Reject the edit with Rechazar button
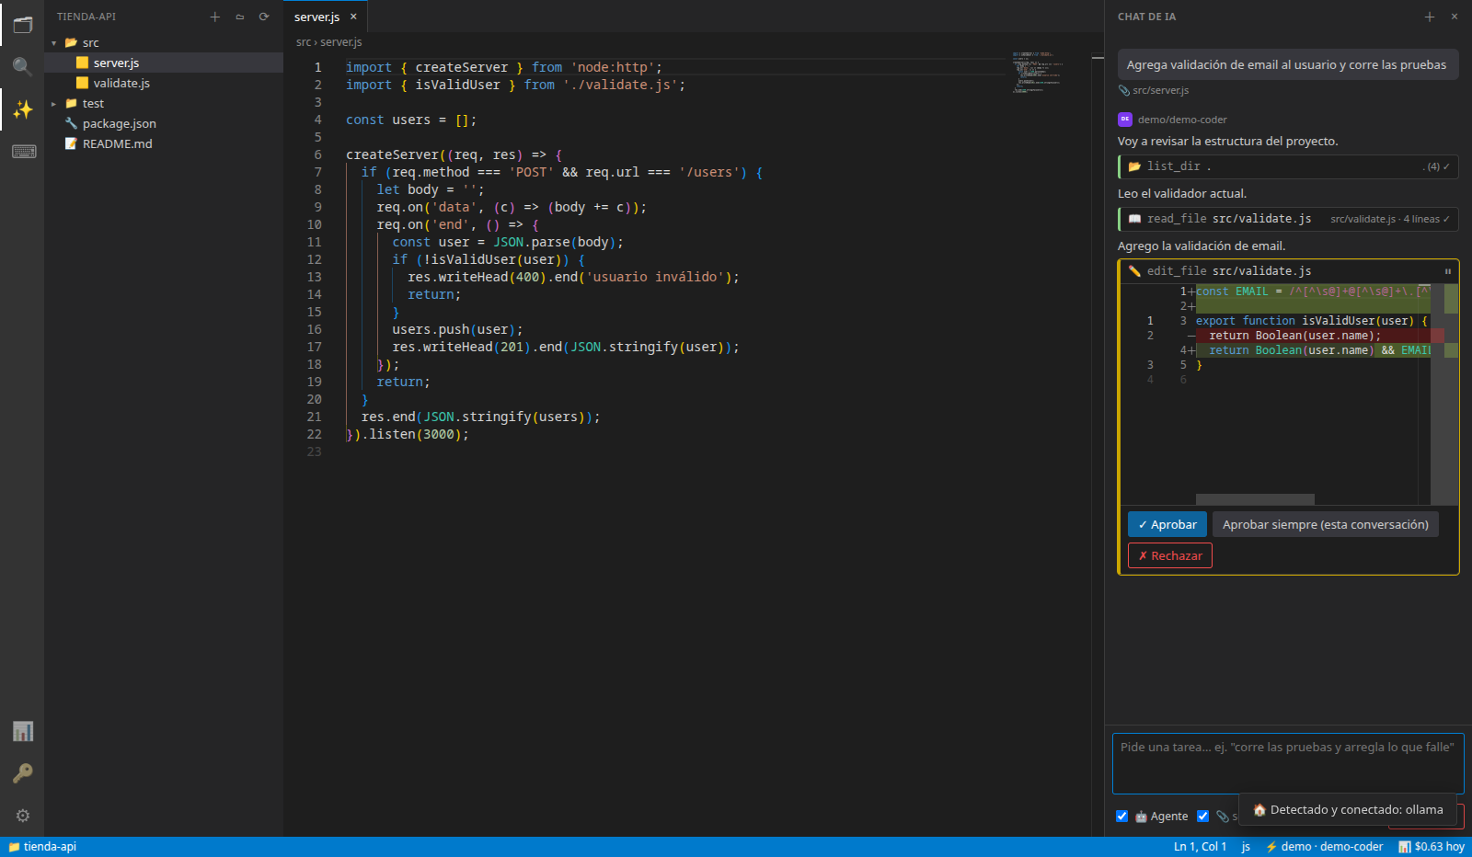The width and height of the screenshot is (1472, 857). coord(1170,555)
